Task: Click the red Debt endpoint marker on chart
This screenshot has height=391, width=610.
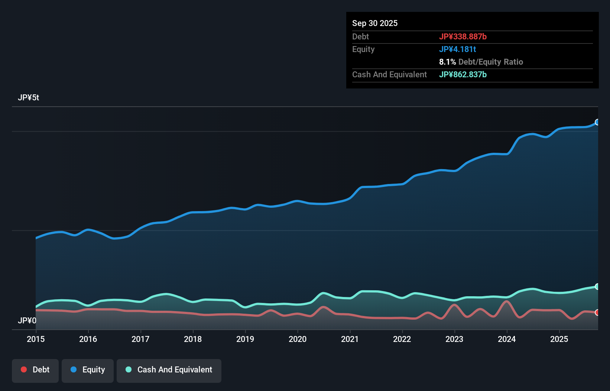Action: pyautogui.click(x=597, y=313)
